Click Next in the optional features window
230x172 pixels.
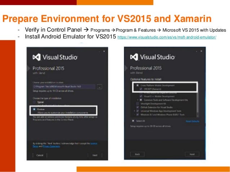click(x=192, y=154)
